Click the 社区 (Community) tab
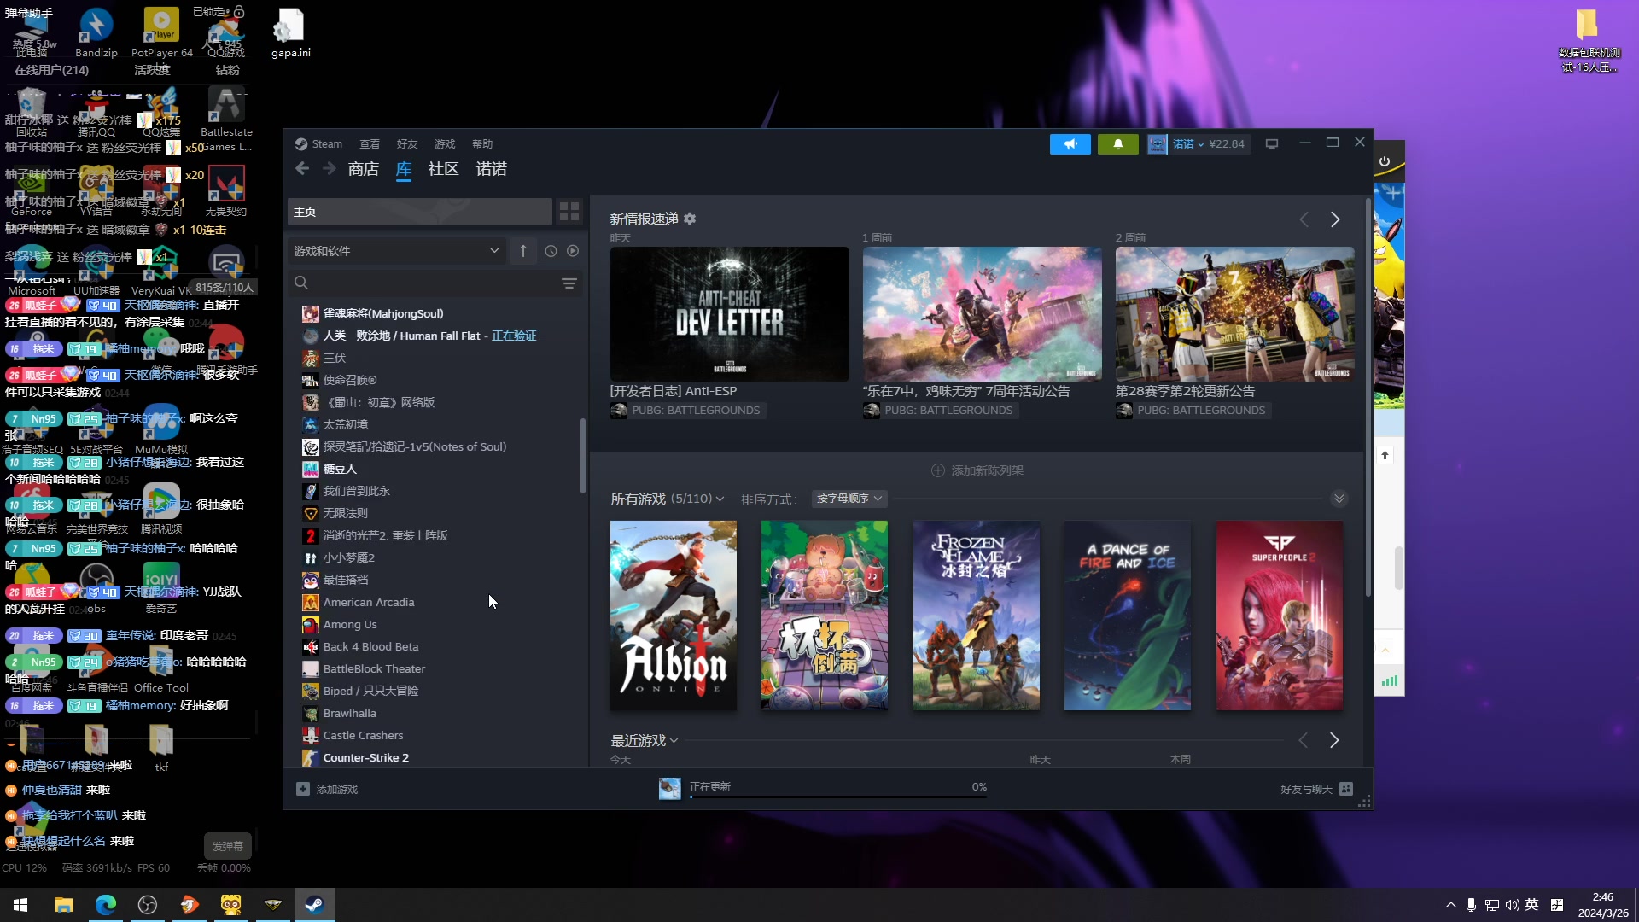The height and width of the screenshot is (922, 1639). point(444,167)
